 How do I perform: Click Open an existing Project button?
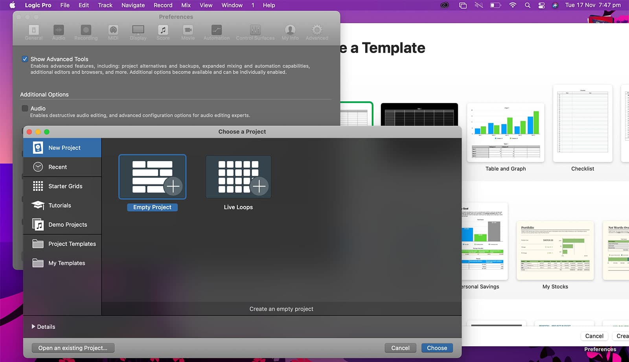click(x=73, y=348)
